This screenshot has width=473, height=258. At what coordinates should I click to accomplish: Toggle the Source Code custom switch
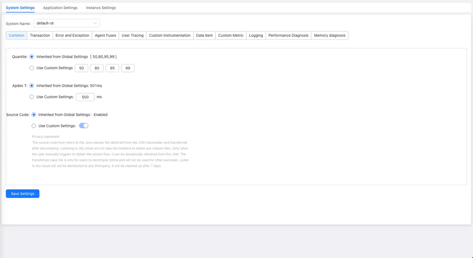(84, 126)
